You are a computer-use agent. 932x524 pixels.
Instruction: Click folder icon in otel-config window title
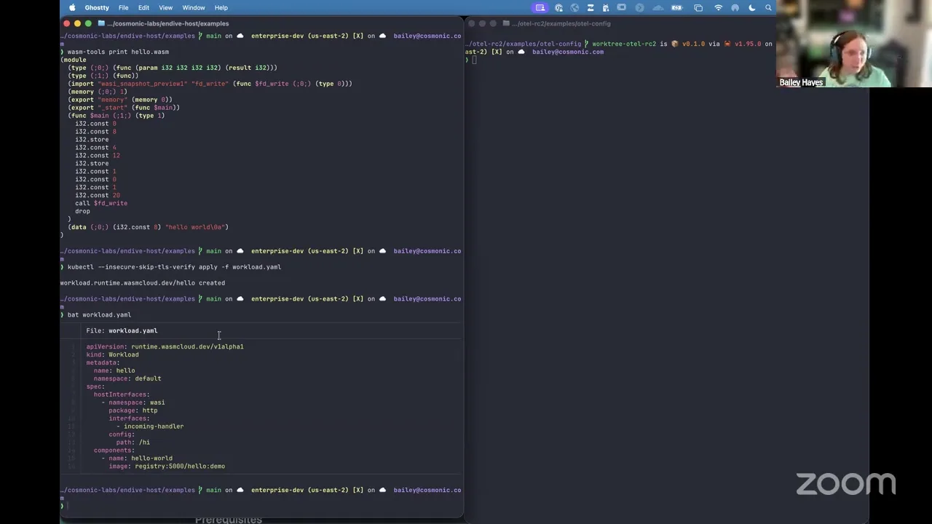[506, 23]
